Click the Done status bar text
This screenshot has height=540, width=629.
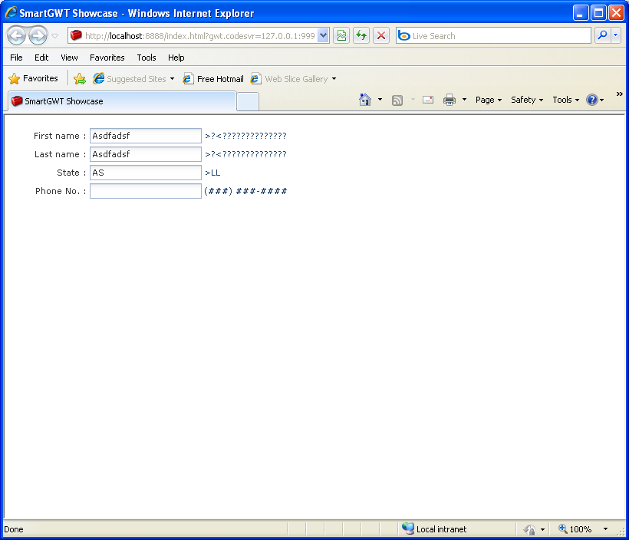pyautogui.click(x=14, y=529)
